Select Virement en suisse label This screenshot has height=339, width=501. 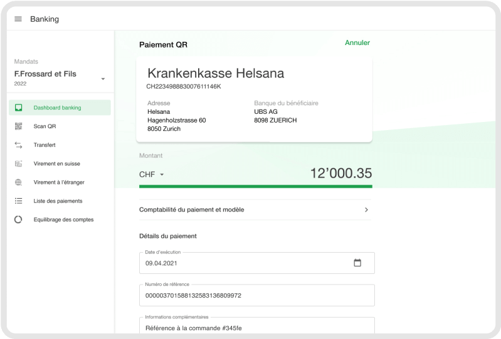pyautogui.click(x=56, y=164)
